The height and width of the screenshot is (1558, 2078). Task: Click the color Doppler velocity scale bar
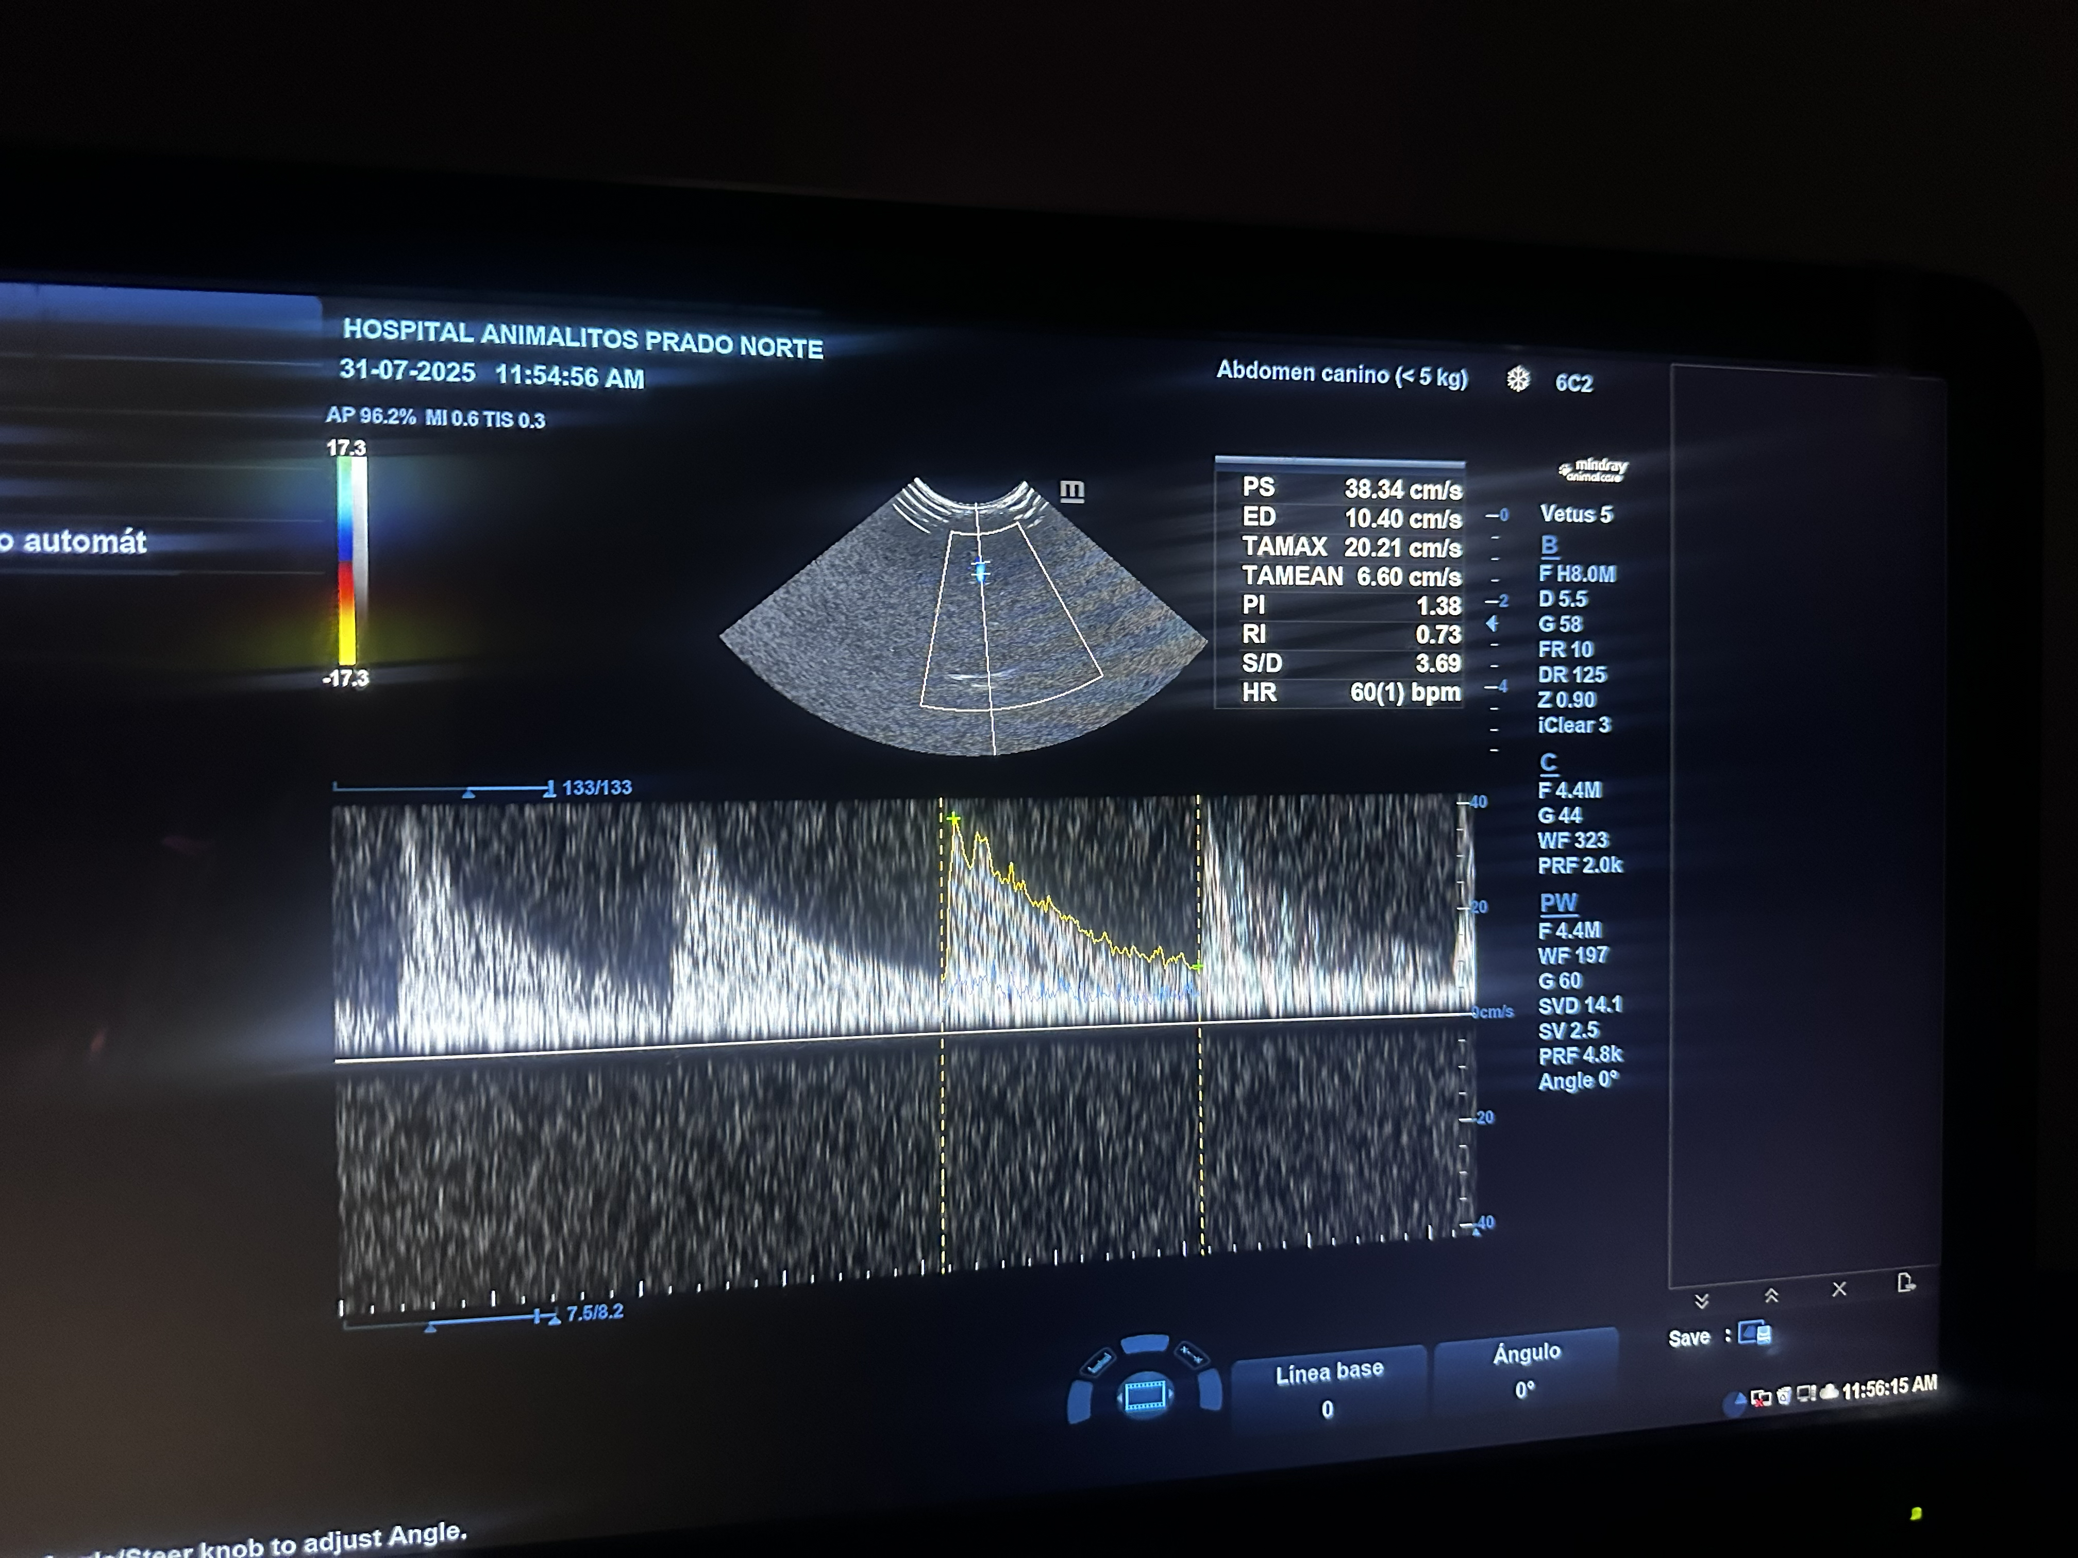(351, 562)
